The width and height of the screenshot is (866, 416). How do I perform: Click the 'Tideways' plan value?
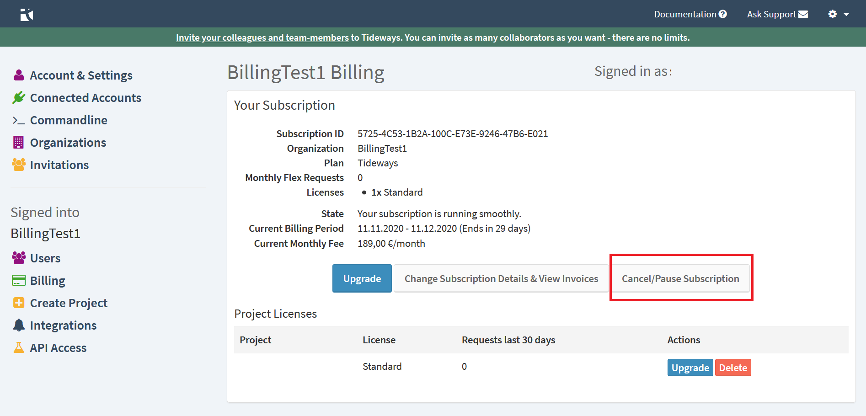point(378,163)
